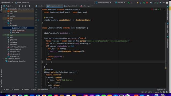The width and height of the screenshot is (171, 96).
Task: Go to next highlighted error arrow
Action: click(x=165, y=9)
